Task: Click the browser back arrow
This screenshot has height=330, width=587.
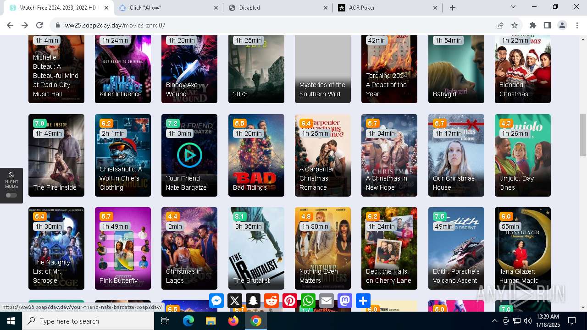Action: click(10, 25)
